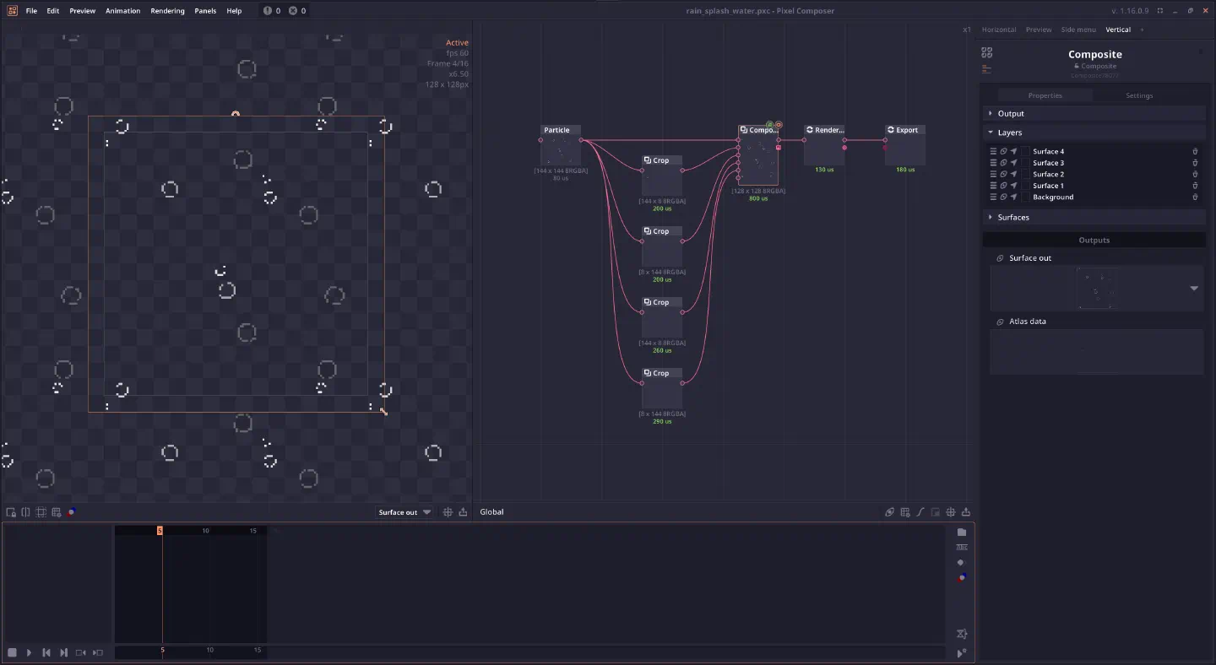The height and width of the screenshot is (665, 1216).
Task: Enable the red recording toggle in timeline sidebar
Action: pyautogui.click(x=962, y=577)
